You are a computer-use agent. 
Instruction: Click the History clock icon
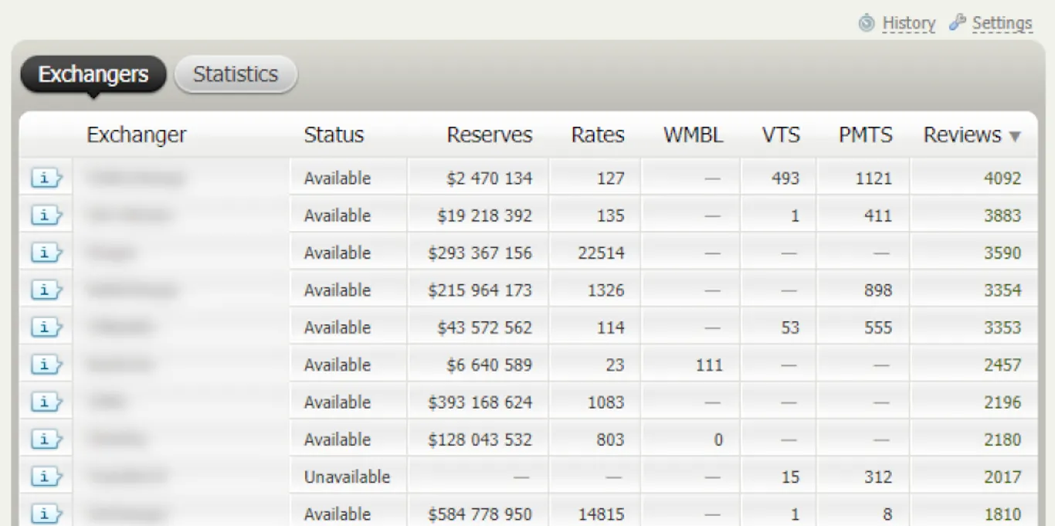coord(867,23)
